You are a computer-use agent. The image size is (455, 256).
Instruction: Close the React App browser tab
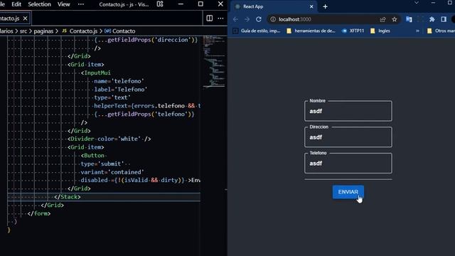coord(311,6)
